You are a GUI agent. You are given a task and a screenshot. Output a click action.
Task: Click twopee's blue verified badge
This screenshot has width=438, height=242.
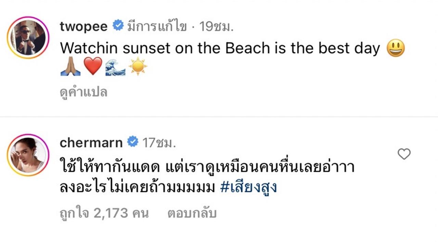pos(118,26)
